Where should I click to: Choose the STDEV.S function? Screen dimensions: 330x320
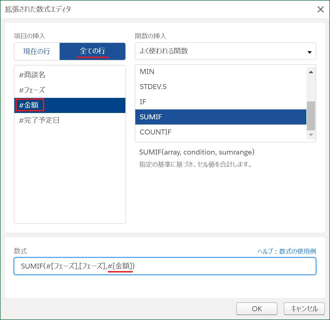point(221,87)
